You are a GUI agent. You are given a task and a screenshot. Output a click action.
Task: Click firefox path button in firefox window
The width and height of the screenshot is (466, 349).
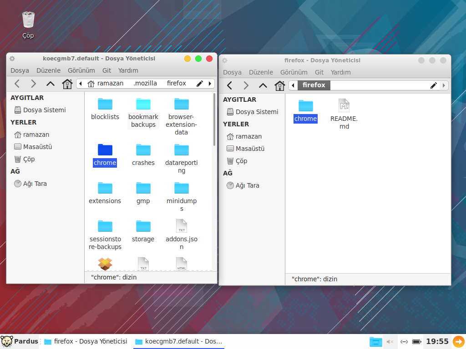pos(314,85)
